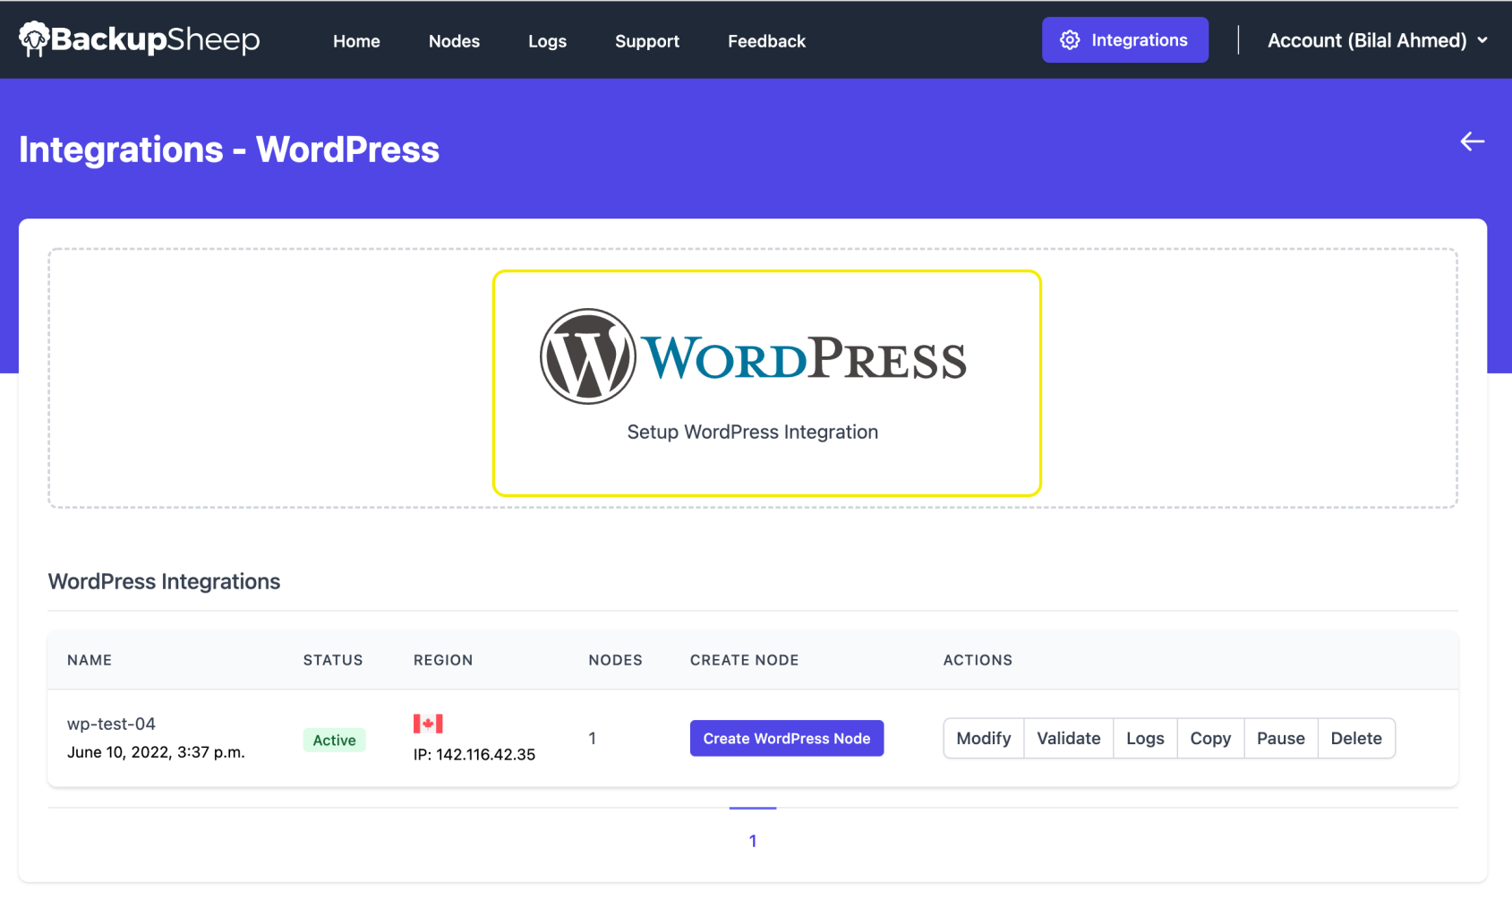Click the STATUS column header
The image size is (1512, 917).
333,660
